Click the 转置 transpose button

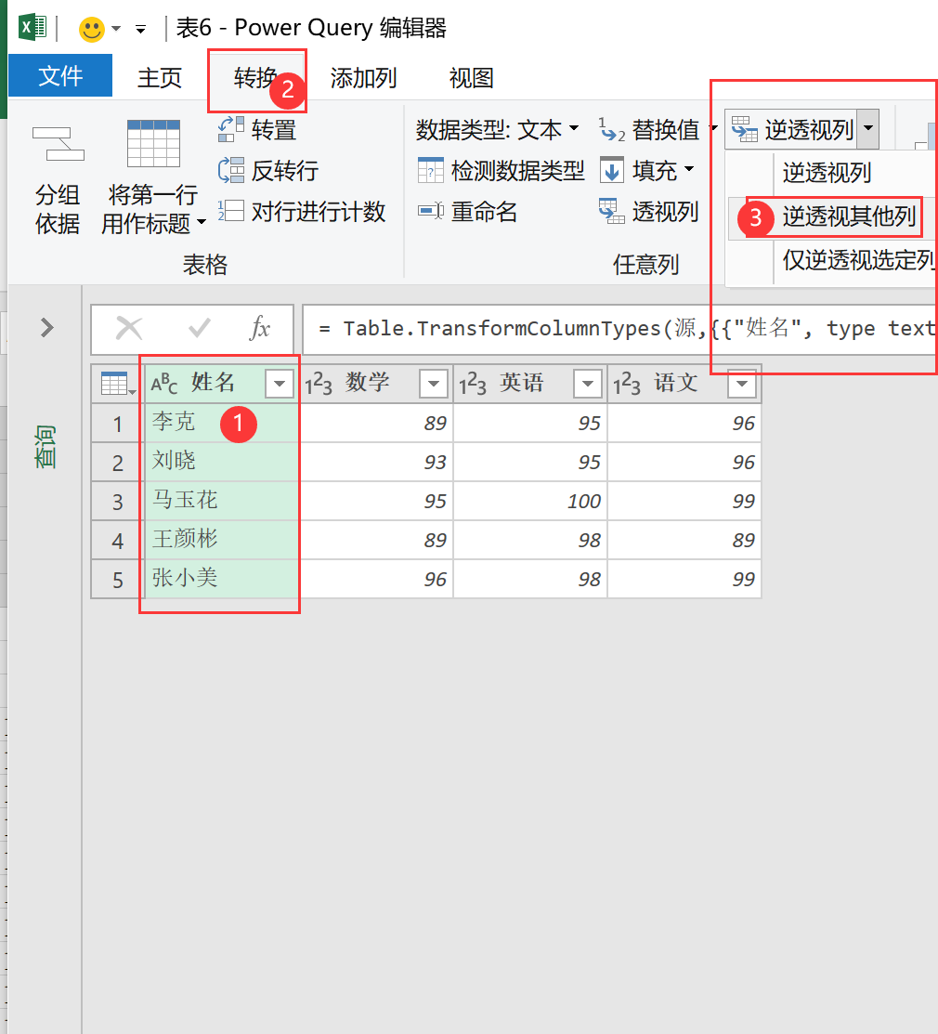pyautogui.click(x=257, y=130)
